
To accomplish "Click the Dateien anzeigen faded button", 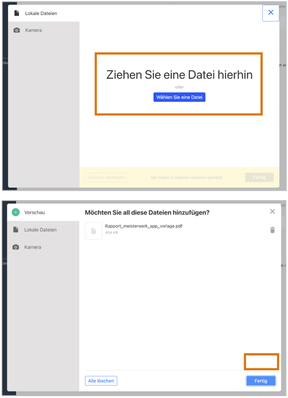I will tap(107, 177).
